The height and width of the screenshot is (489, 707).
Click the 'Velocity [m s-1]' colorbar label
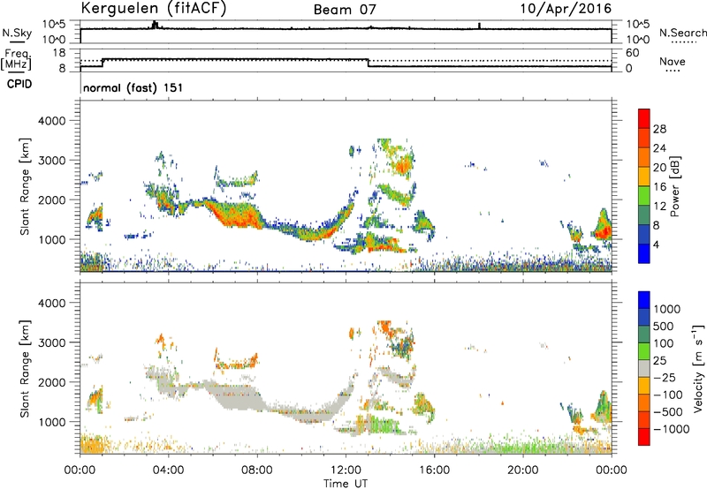pyautogui.click(x=698, y=368)
